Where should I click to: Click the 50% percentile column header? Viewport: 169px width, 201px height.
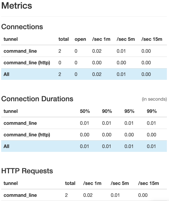85,111
